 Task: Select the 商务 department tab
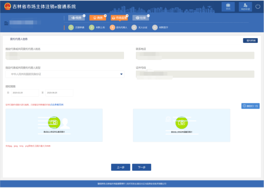point(98,18)
